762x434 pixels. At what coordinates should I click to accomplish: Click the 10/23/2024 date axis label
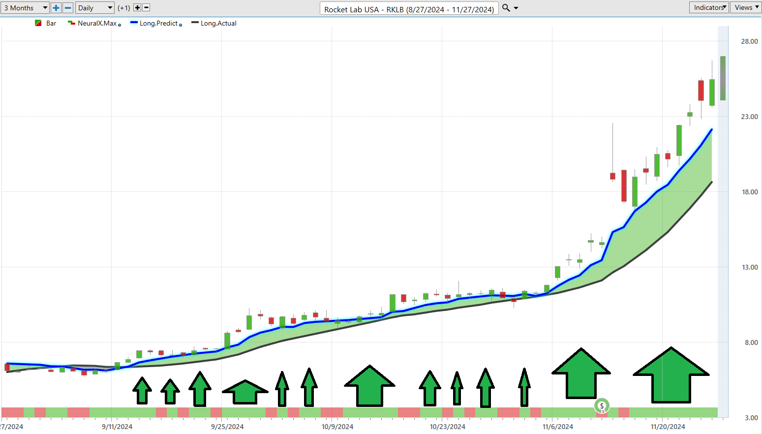pyautogui.click(x=448, y=427)
